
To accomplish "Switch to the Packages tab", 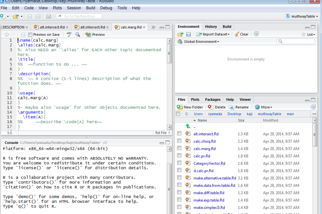I will pyautogui.click(x=213, y=100).
